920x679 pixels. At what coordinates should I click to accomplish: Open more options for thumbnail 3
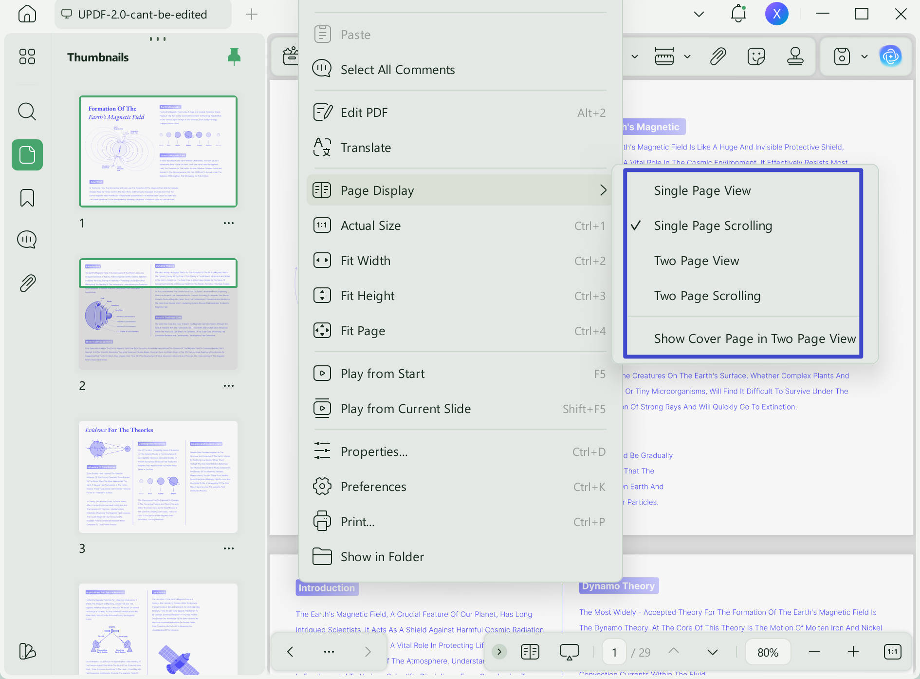tap(229, 548)
